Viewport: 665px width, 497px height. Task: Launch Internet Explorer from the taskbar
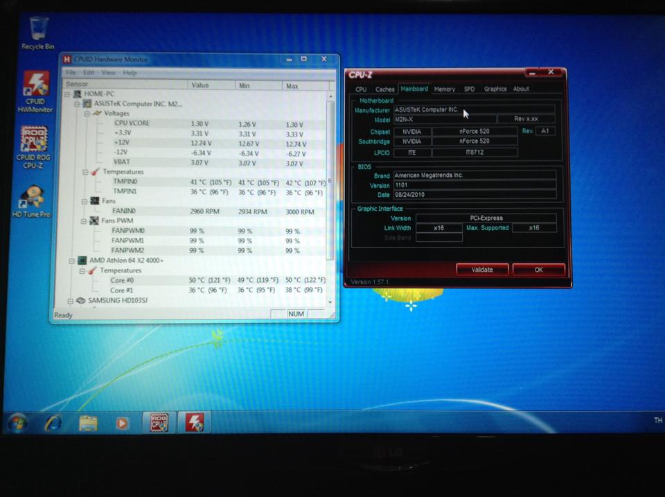click(x=53, y=423)
